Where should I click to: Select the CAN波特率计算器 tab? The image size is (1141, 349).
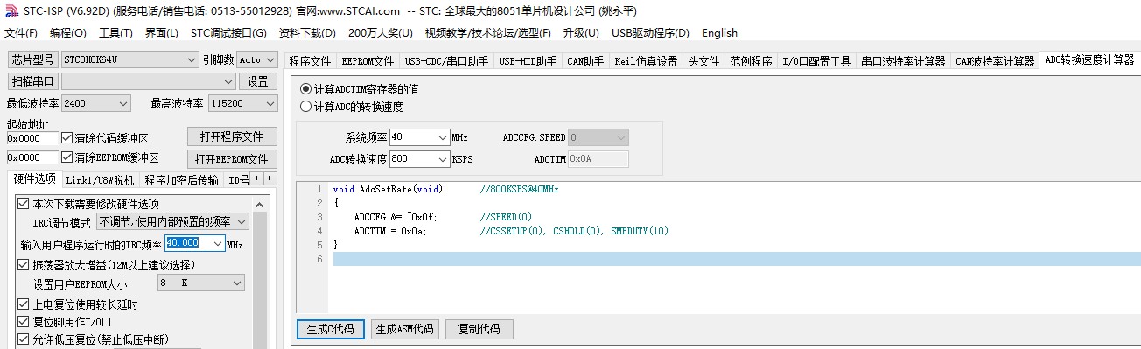tap(995, 61)
